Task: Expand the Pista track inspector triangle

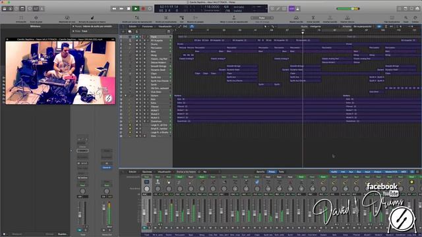Action: point(73,31)
